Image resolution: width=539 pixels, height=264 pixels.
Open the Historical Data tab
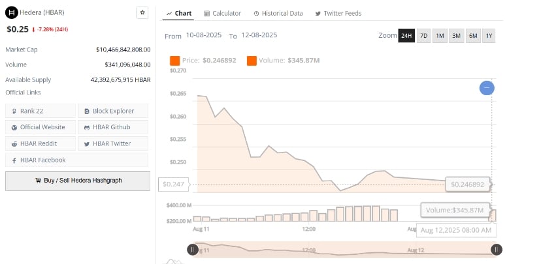(x=278, y=14)
